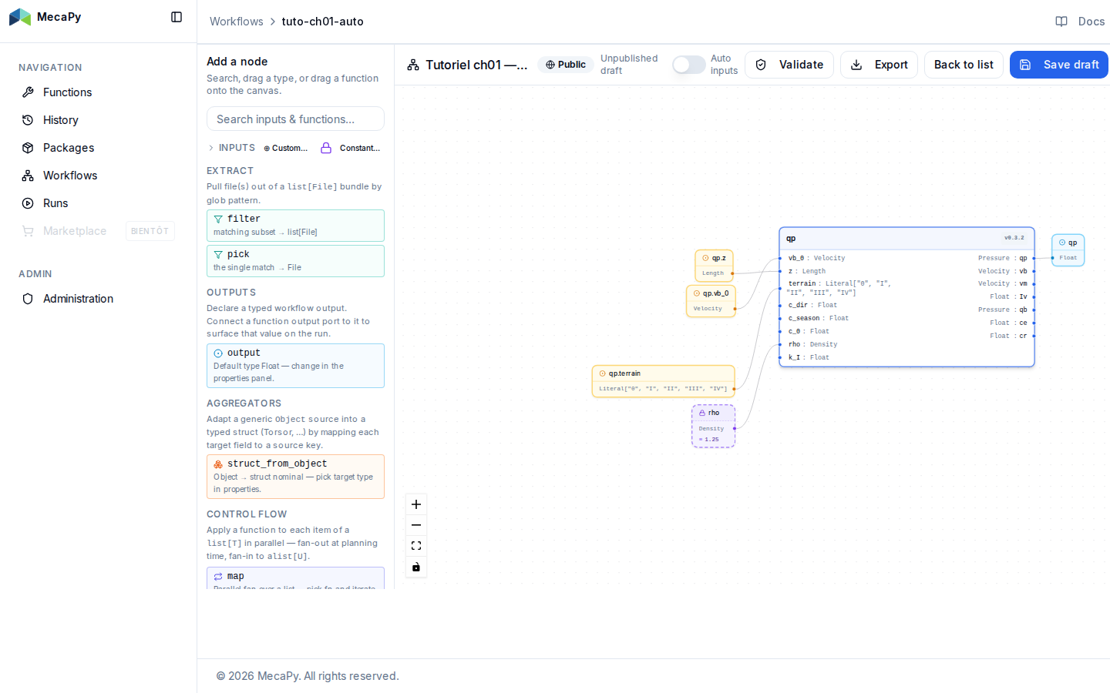Click the icon on qp output node
Image resolution: width=1110 pixels, height=693 pixels.
tap(1062, 243)
